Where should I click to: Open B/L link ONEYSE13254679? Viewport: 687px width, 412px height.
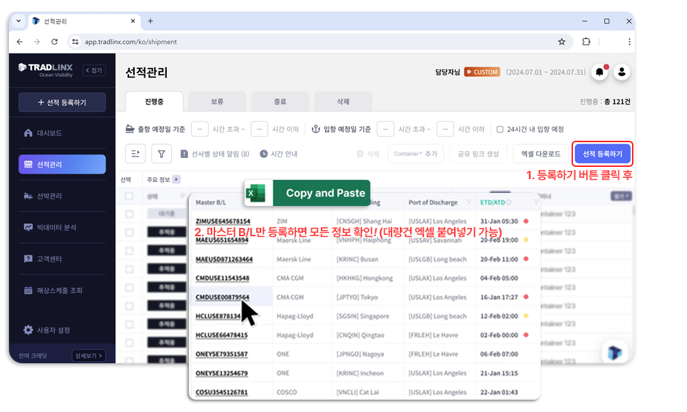(x=222, y=373)
